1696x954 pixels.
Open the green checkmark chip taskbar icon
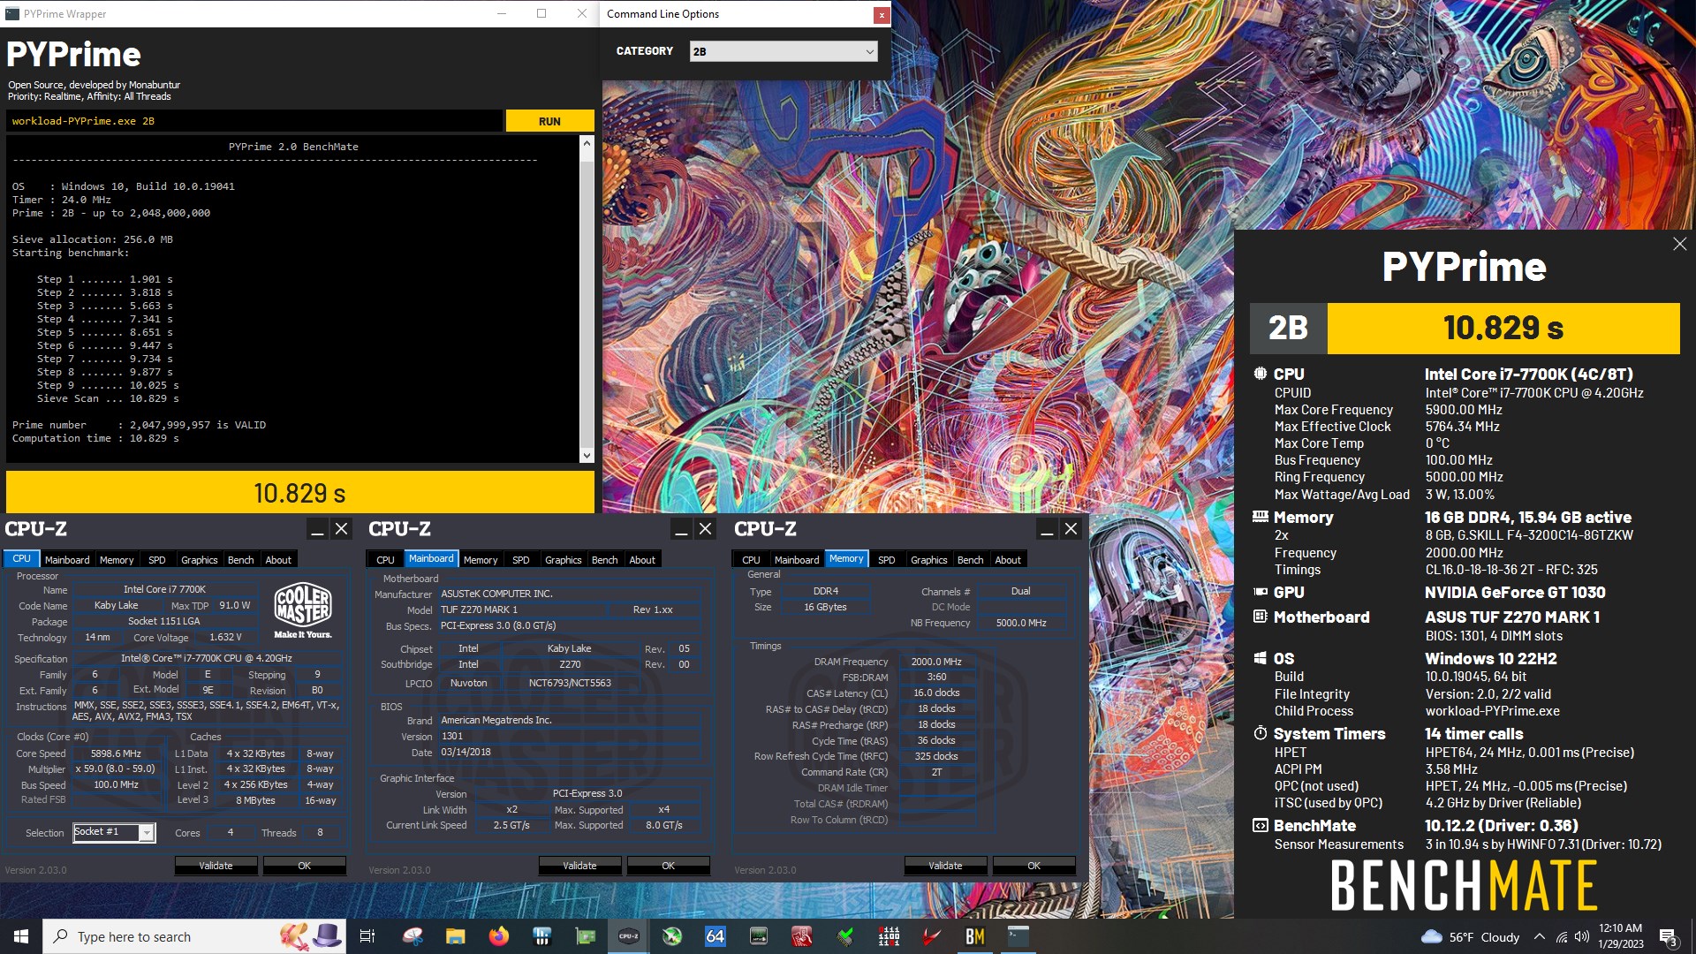pyautogui.click(x=845, y=936)
